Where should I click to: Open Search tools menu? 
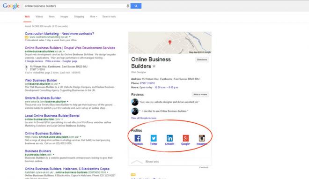(109, 16)
